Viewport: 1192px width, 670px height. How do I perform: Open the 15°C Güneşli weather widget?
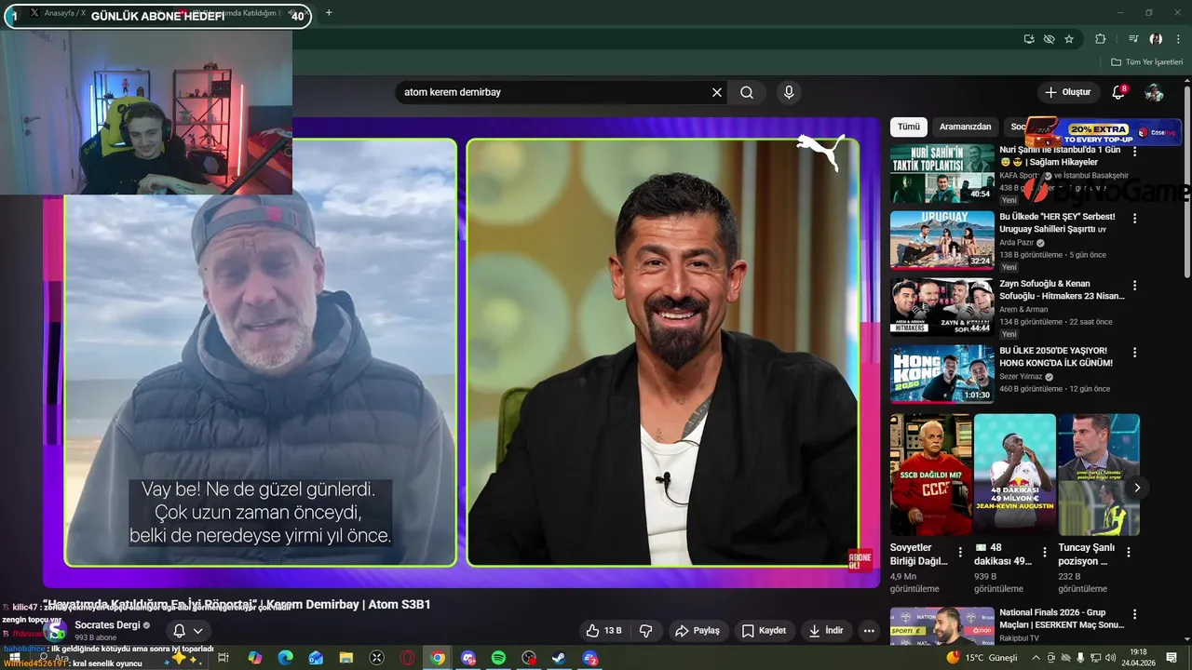pyautogui.click(x=982, y=658)
